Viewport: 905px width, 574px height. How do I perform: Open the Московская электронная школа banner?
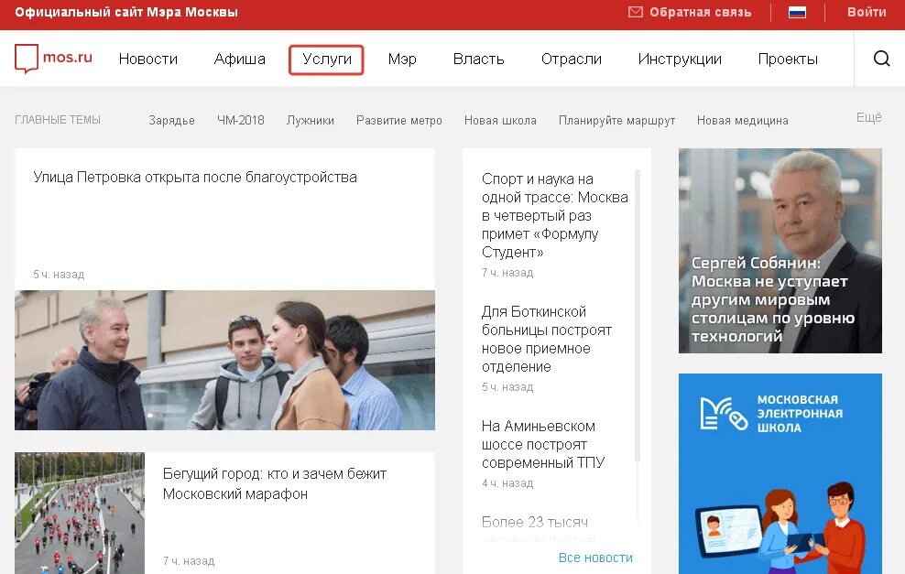[780, 473]
